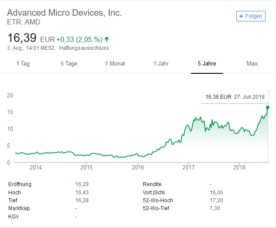Click the 2018 axis label
This screenshot has height=228, width=276.
coord(239,167)
